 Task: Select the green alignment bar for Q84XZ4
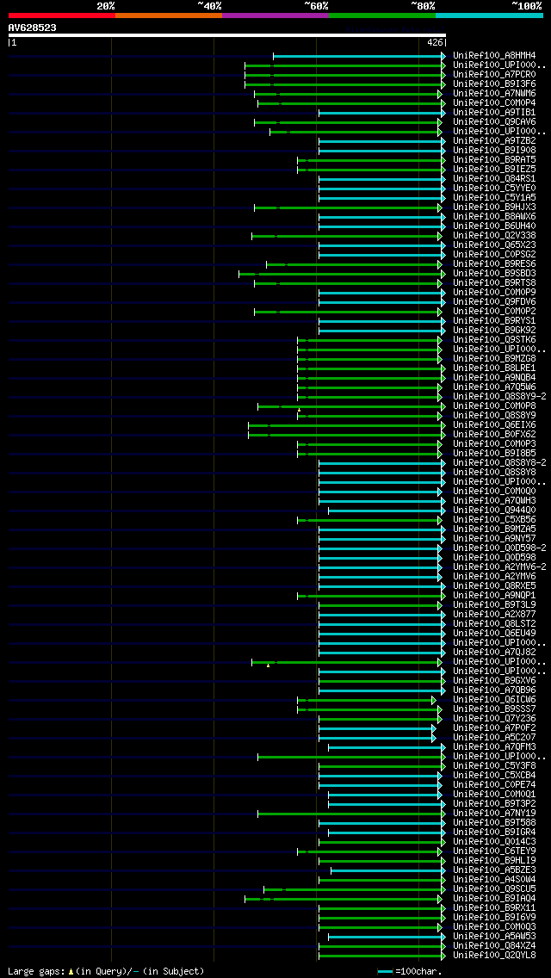tap(382, 946)
